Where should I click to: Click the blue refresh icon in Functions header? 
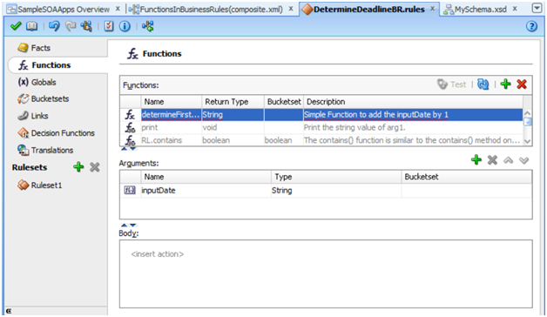[483, 84]
